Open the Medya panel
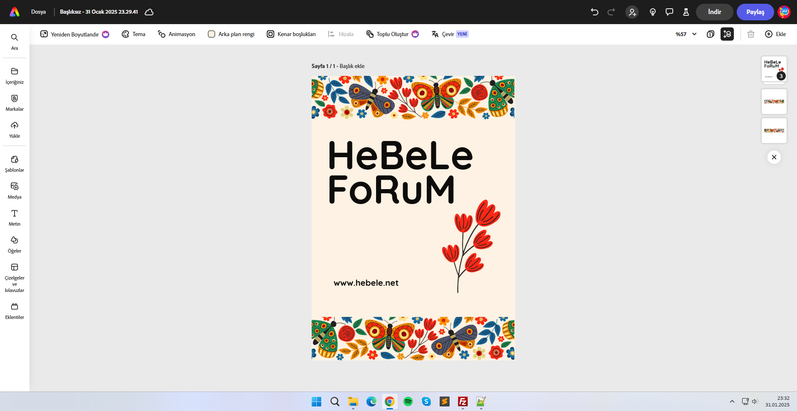The width and height of the screenshot is (797, 411). coord(15,191)
